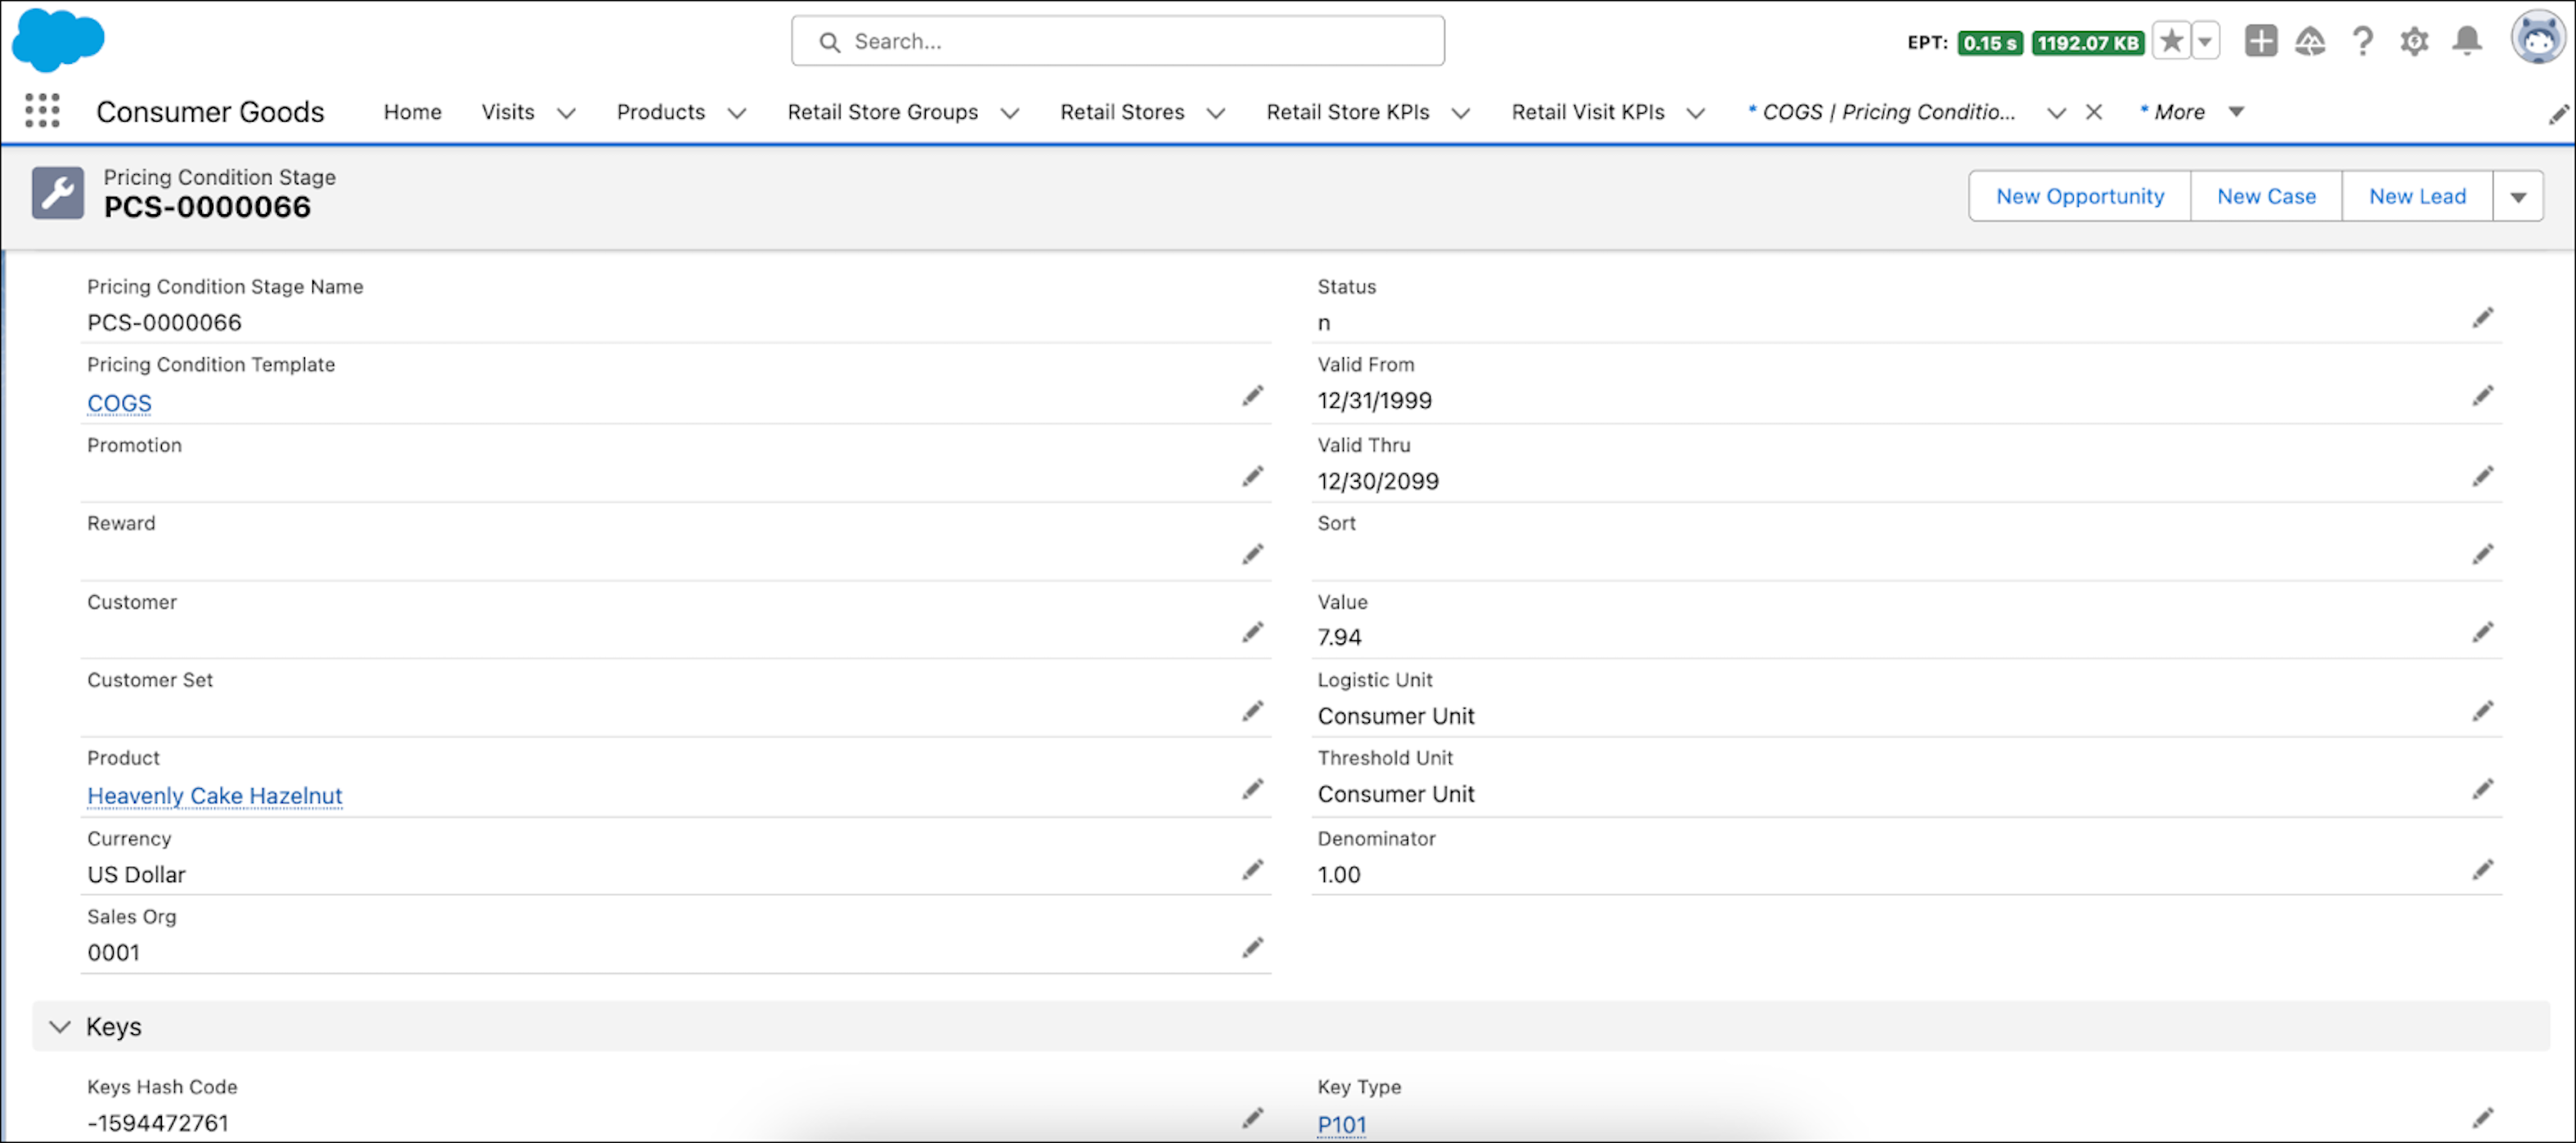Viewport: 2576px width, 1143px height.
Task: Open the user profile avatar
Action: tap(2538, 37)
